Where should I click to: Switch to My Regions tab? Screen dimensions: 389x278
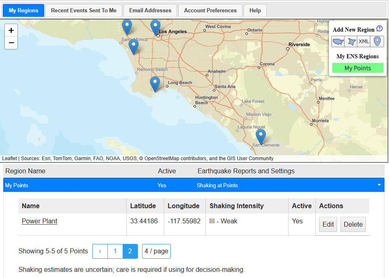[x=23, y=10]
